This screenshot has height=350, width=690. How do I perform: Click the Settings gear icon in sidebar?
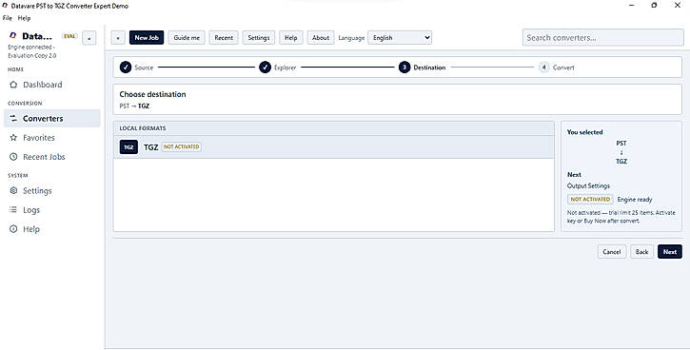pos(13,190)
